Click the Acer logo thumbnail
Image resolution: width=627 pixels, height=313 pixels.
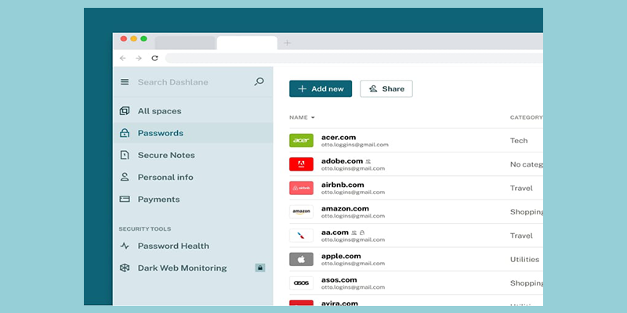(301, 140)
